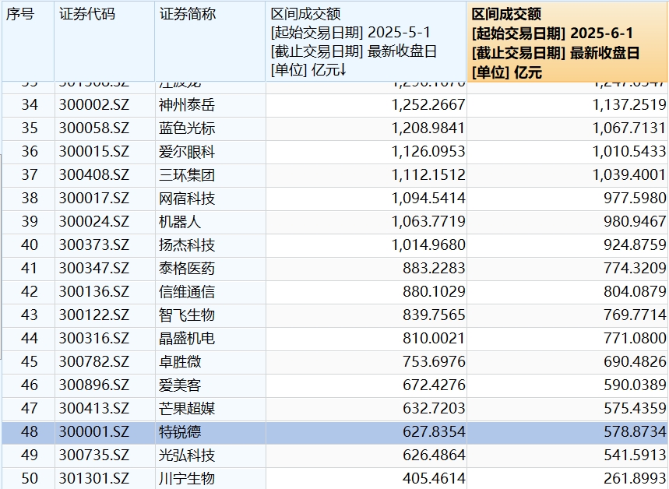Image resolution: width=669 pixels, height=489 pixels.
Task: Click value 1,137.2519
Action: (629, 105)
